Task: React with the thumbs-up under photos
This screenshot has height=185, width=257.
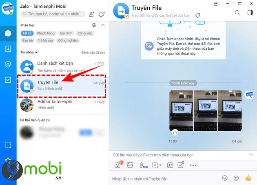Action: coord(175,132)
